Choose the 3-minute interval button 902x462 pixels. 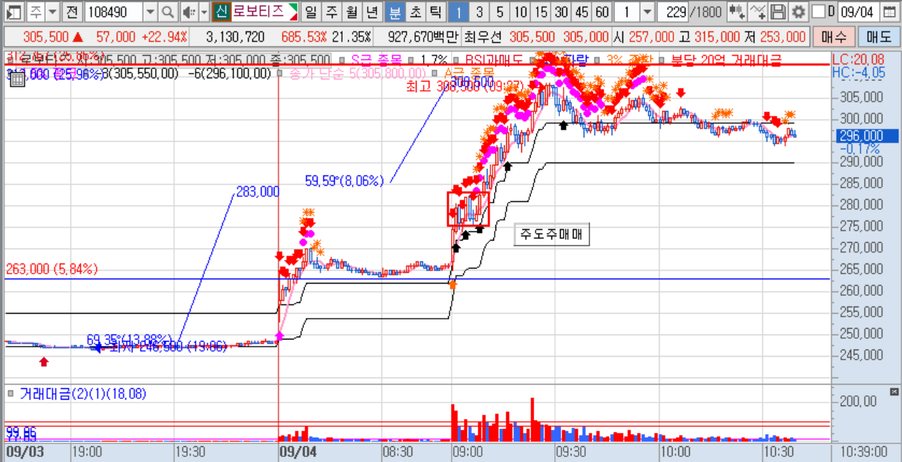(x=480, y=11)
